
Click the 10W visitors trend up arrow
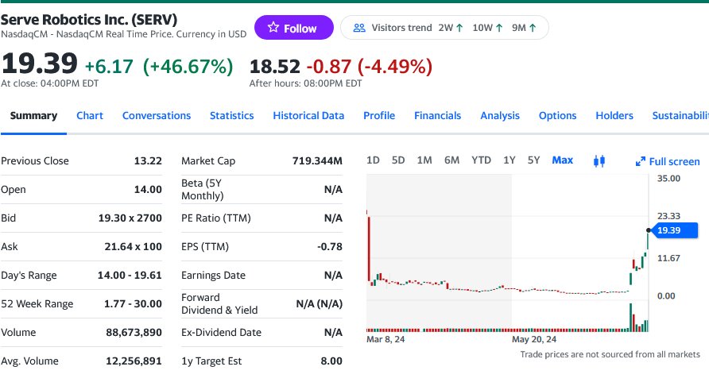point(499,28)
